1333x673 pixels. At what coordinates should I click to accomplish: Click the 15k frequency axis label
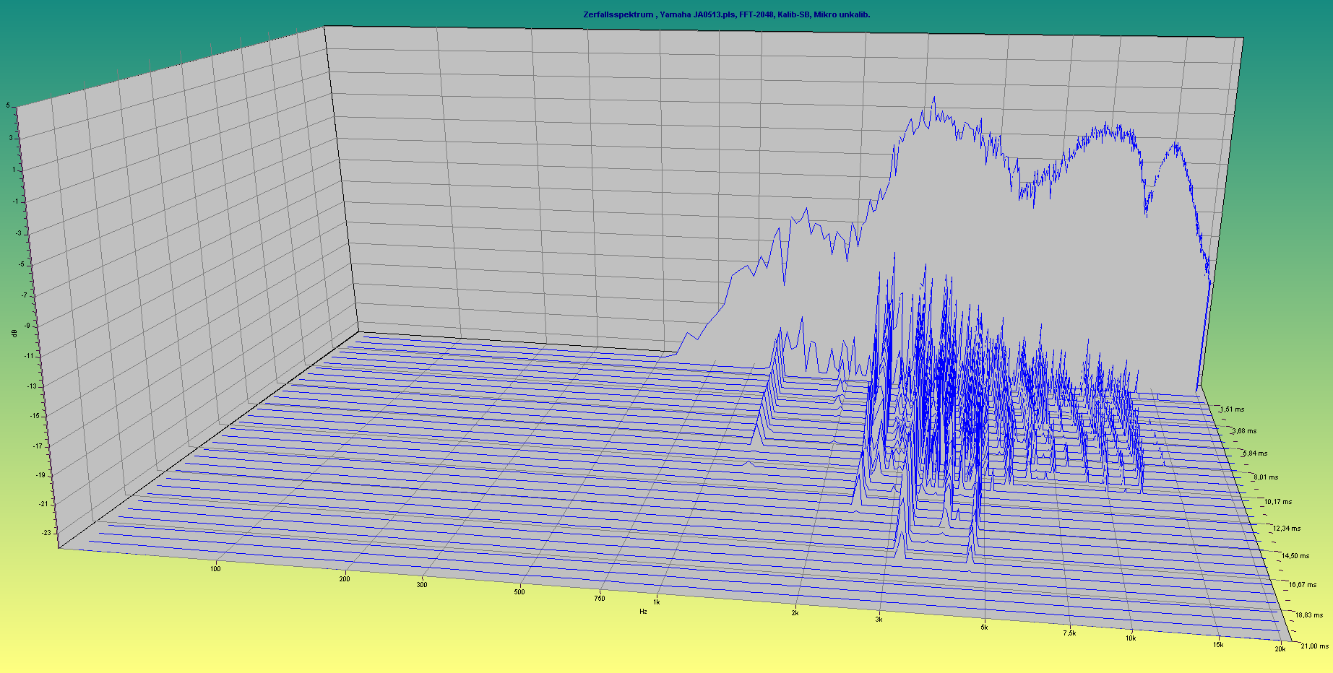pyautogui.click(x=1218, y=645)
